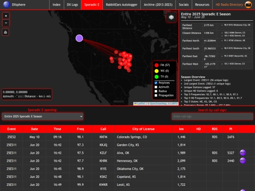Screen dimensions: 255x191
Task: Click the Farthest Distance 2175 km value
Action: click(x=209, y=25)
